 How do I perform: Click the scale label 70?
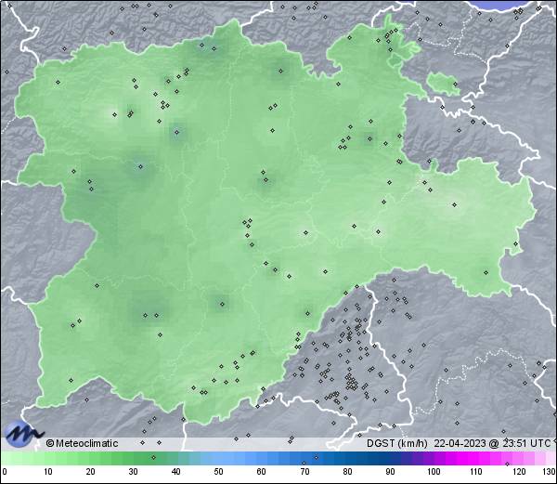pos(304,472)
